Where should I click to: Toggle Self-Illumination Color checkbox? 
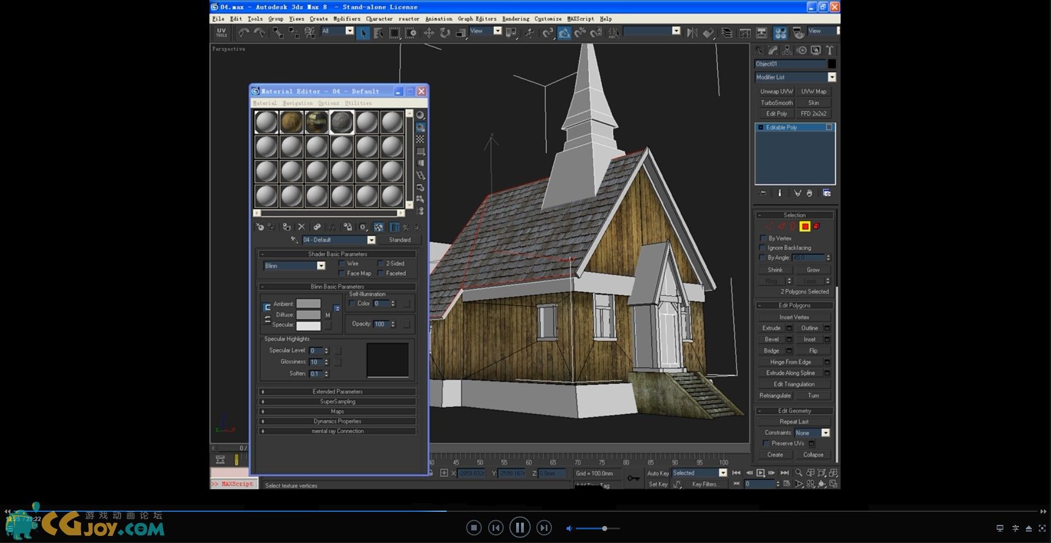[352, 304]
